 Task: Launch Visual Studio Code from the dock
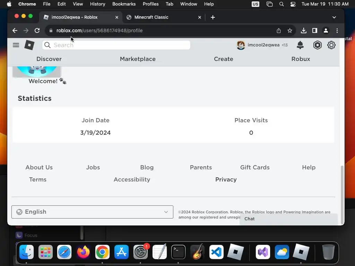(x=216, y=252)
